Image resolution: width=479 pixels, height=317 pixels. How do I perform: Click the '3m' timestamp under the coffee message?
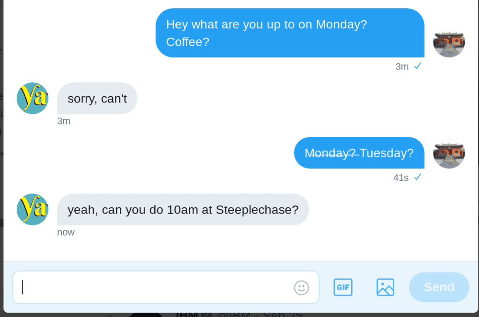click(x=402, y=67)
